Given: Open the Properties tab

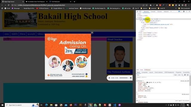Looking at the screenshot, I should point(178,72).
